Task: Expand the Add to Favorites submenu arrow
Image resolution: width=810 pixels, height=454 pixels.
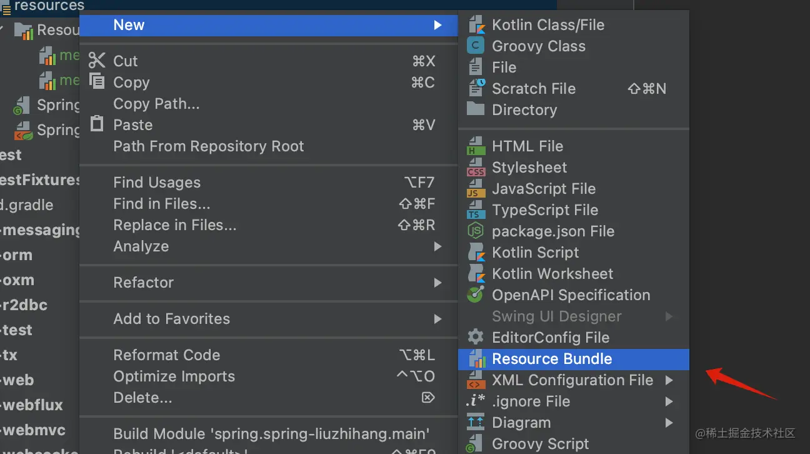Action: [x=437, y=319]
